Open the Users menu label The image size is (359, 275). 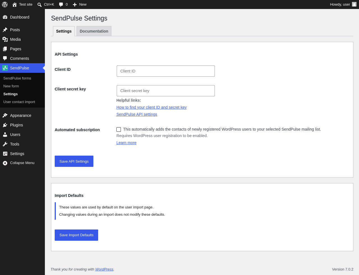pos(15,135)
